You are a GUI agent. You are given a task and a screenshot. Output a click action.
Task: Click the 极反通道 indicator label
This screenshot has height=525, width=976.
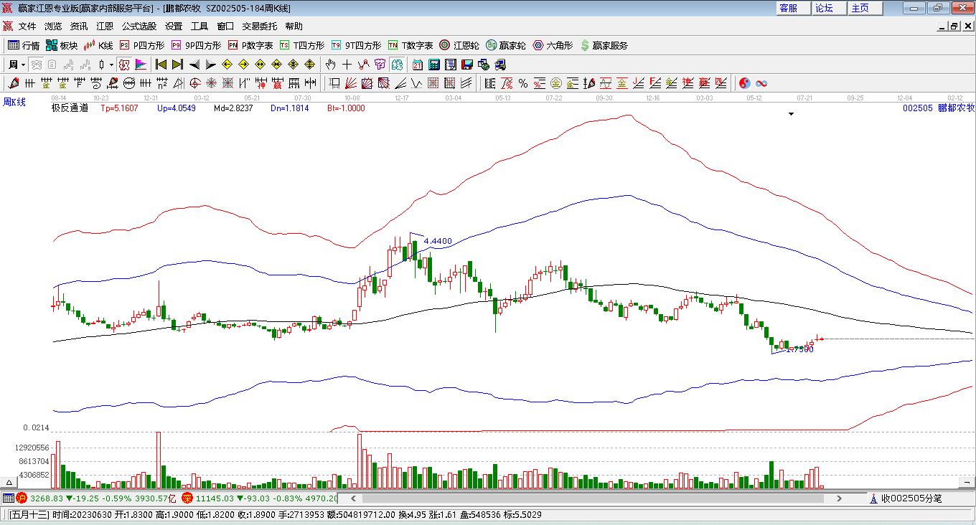[70, 108]
